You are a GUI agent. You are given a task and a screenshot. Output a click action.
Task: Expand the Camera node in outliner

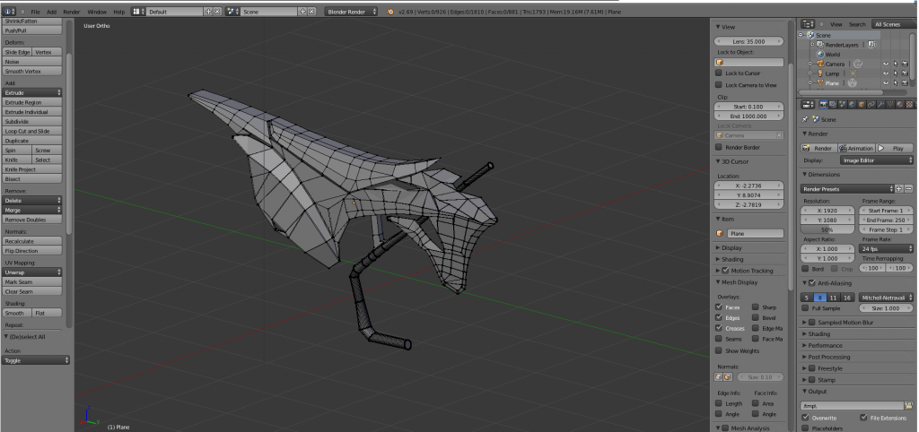(x=810, y=64)
